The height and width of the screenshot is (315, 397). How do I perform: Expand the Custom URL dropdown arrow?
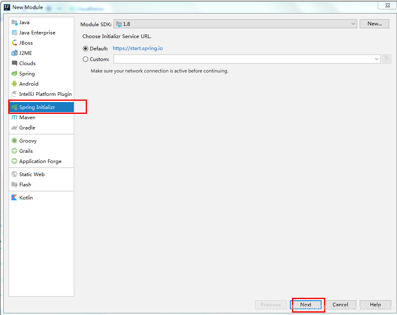pos(376,59)
